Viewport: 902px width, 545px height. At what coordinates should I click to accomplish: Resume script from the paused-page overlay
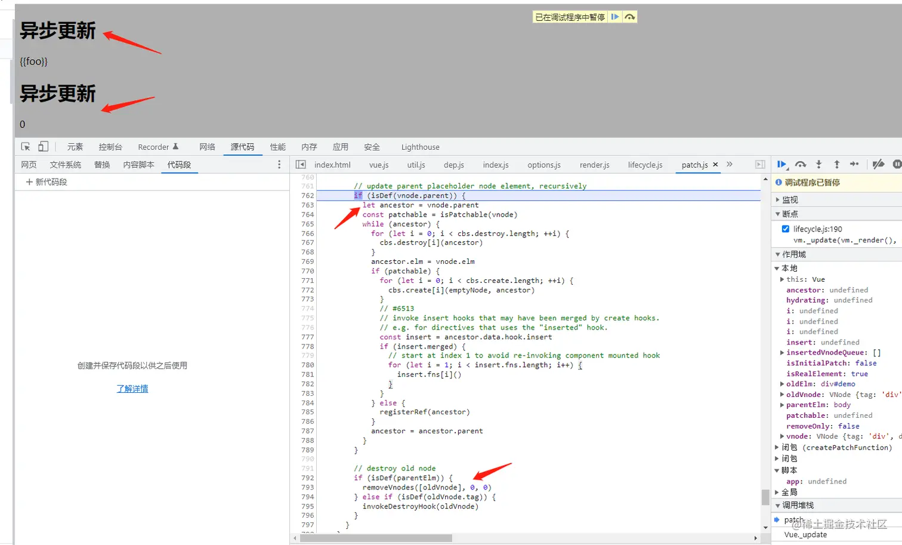(x=615, y=17)
